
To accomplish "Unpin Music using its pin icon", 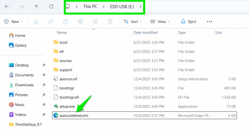I will [x=44, y=105].
